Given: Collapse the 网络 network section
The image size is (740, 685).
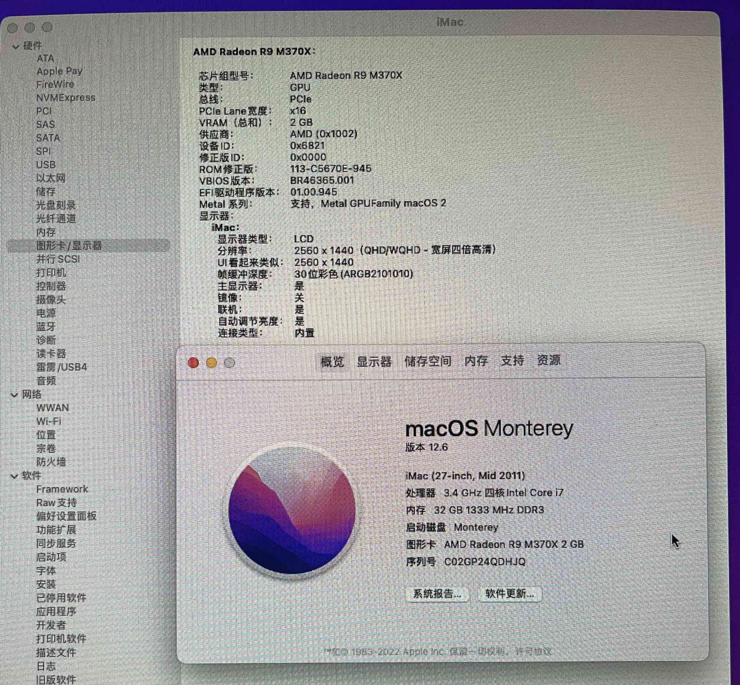Looking at the screenshot, I should tap(14, 395).
